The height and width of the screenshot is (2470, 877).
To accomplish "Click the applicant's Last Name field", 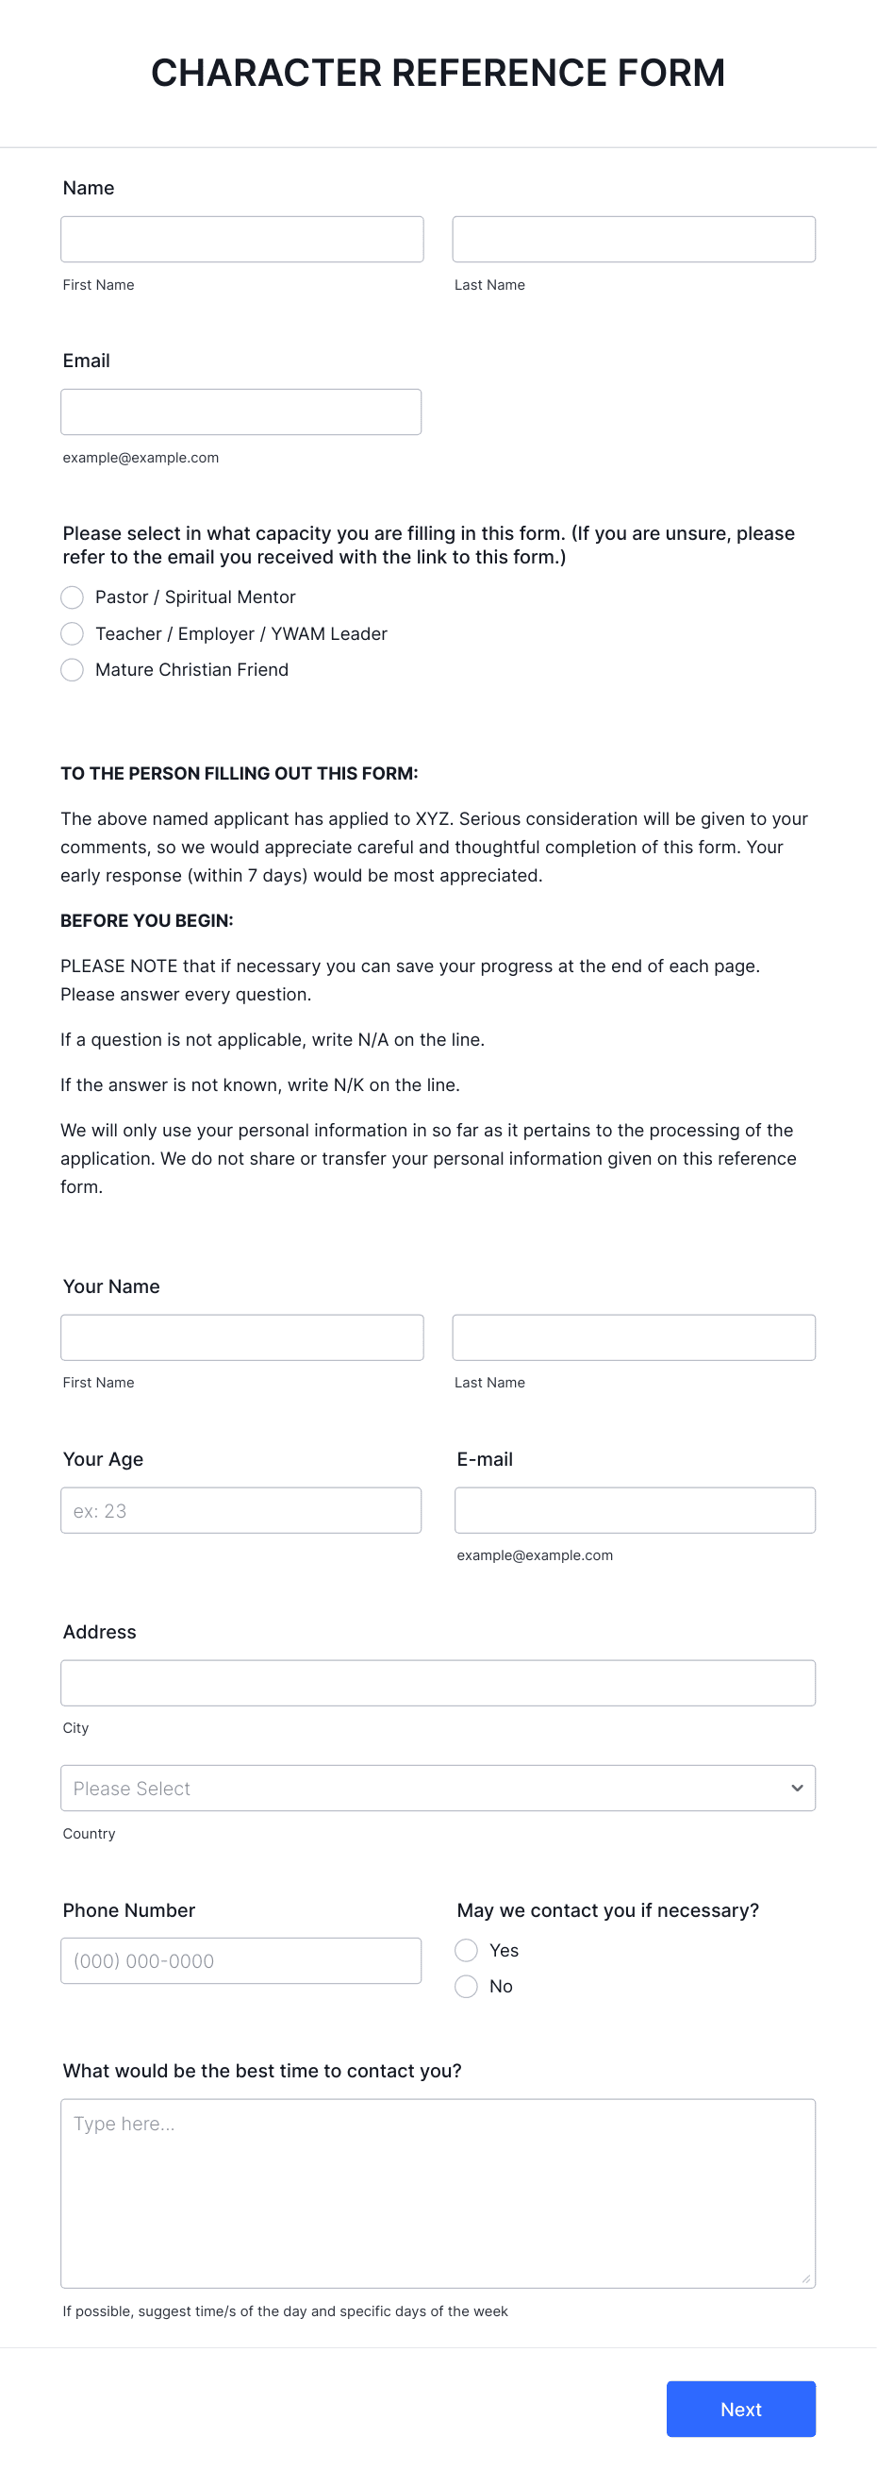I will (634, 238).
